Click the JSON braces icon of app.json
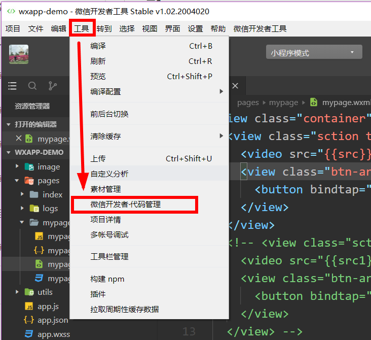Screen dimensions: 371x340 pyautogui.click(x=29, y=320)
